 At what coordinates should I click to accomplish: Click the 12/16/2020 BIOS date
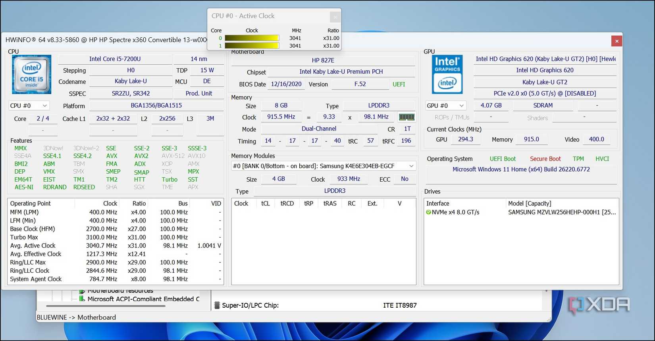[x=286, y=84]
